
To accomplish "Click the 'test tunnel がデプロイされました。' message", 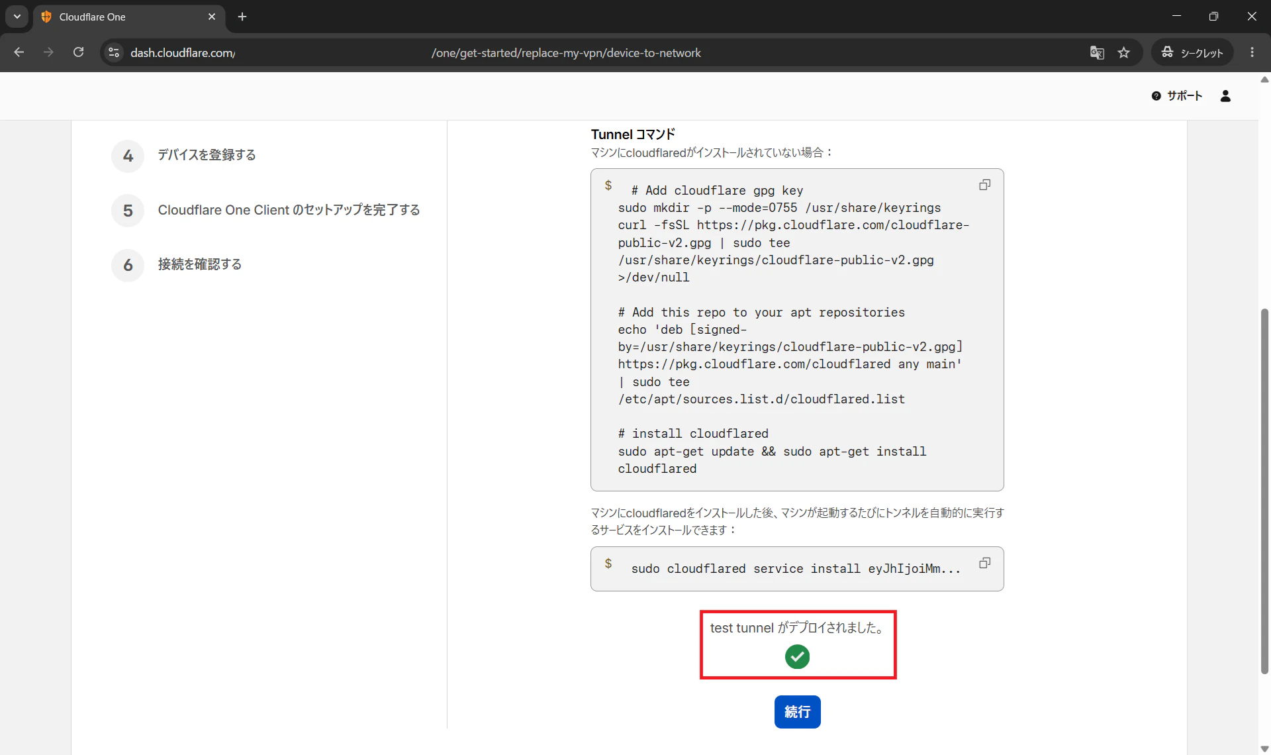I will [798, 628].
